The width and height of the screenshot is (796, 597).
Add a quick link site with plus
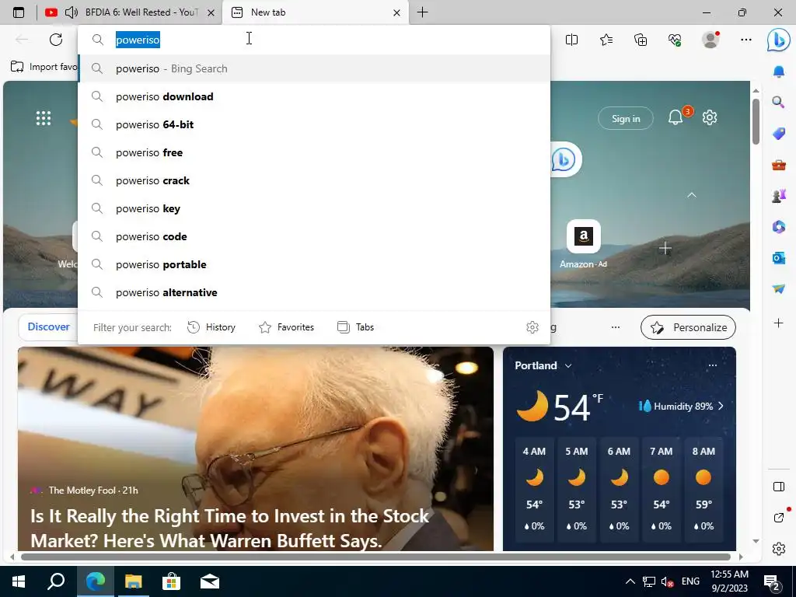(665, 248)
